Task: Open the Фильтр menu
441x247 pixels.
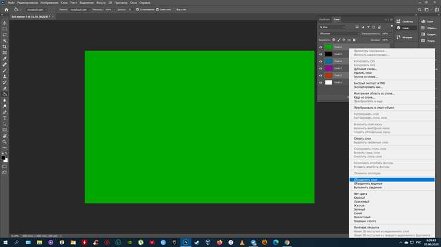Action: point(101,3)
